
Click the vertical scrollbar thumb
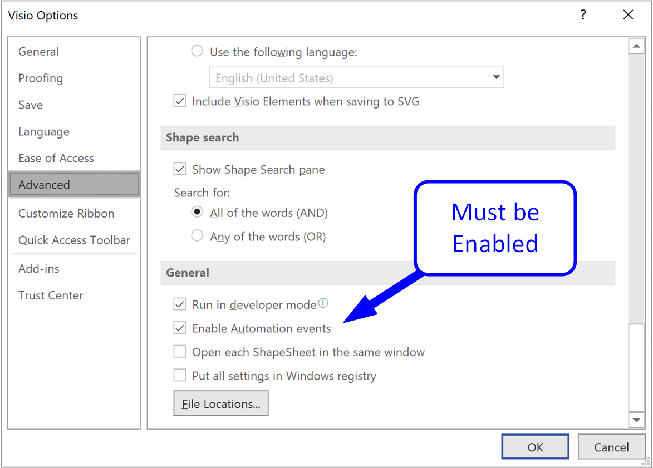point(636,367)
